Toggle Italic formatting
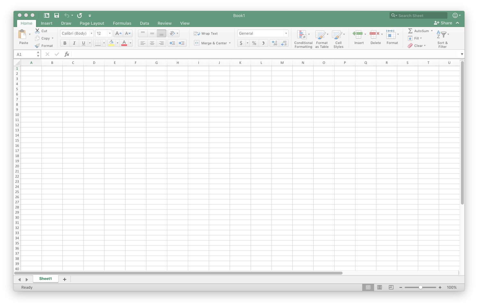Screen dimensions: 478x307 click(74, 43)
